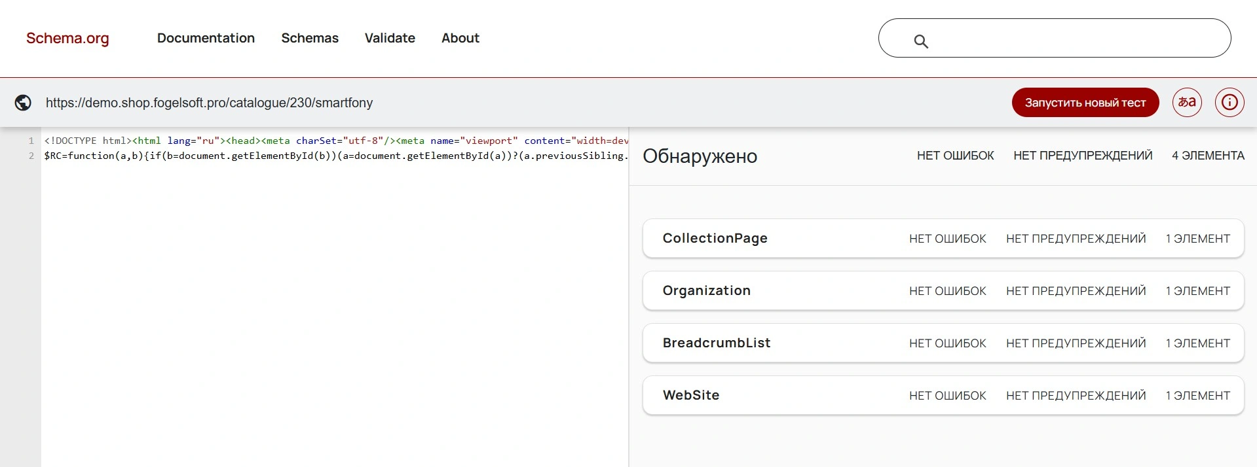Open the Documentation menu item
1257x467 pixels.
[x=206, y=38]
